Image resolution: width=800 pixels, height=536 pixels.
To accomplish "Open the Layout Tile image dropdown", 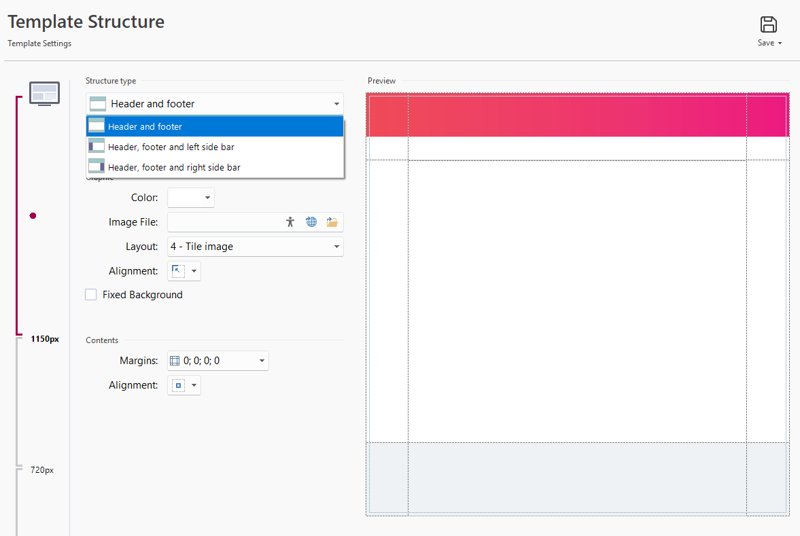I will 255,247.
